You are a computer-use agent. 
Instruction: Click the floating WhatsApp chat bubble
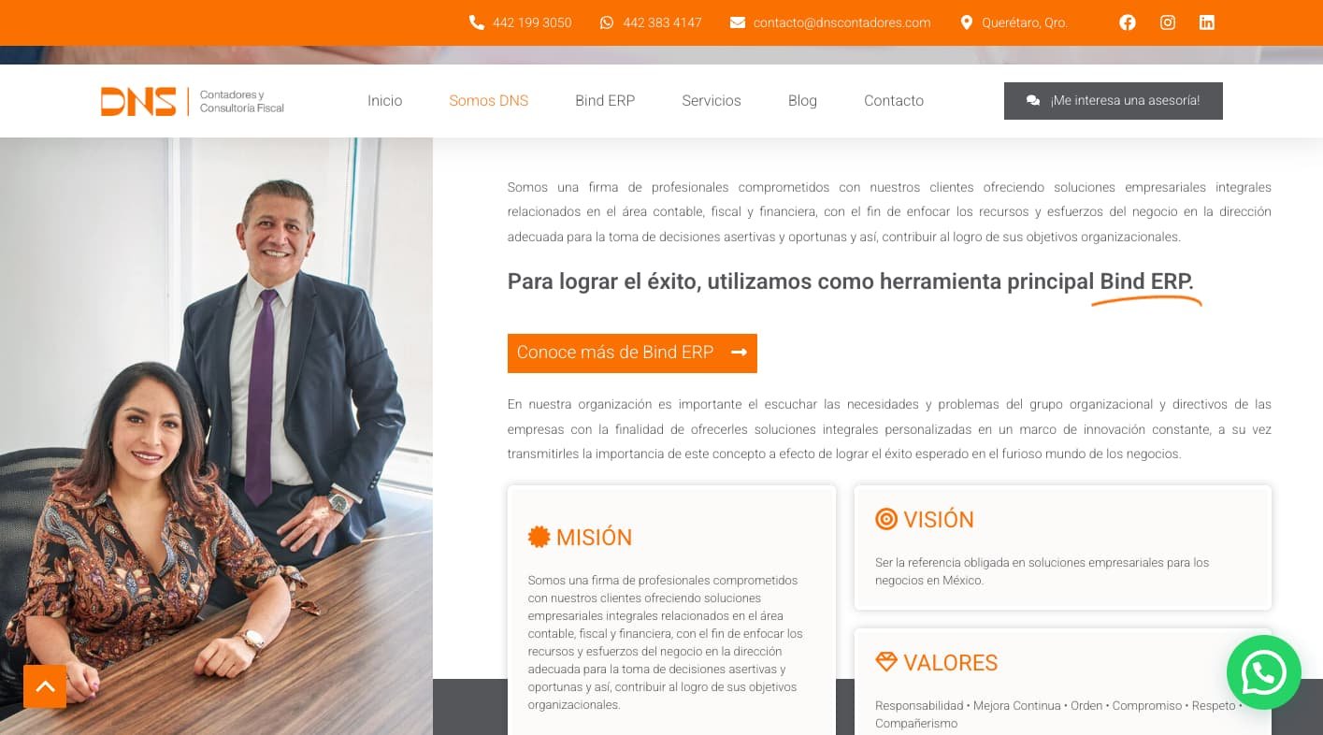[1264, 672]
